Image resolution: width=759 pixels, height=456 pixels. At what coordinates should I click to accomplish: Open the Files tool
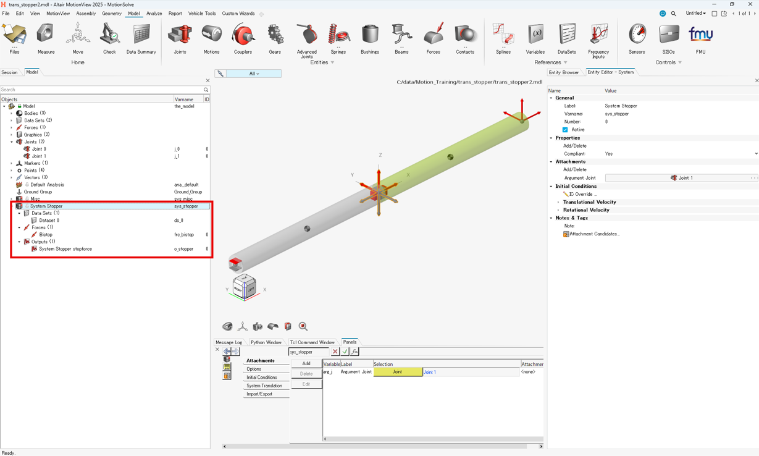14,38
